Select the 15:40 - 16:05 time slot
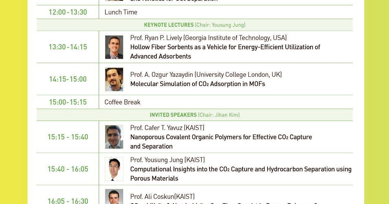389x204 pixels. pyautogui.click(x=68, y=169)
